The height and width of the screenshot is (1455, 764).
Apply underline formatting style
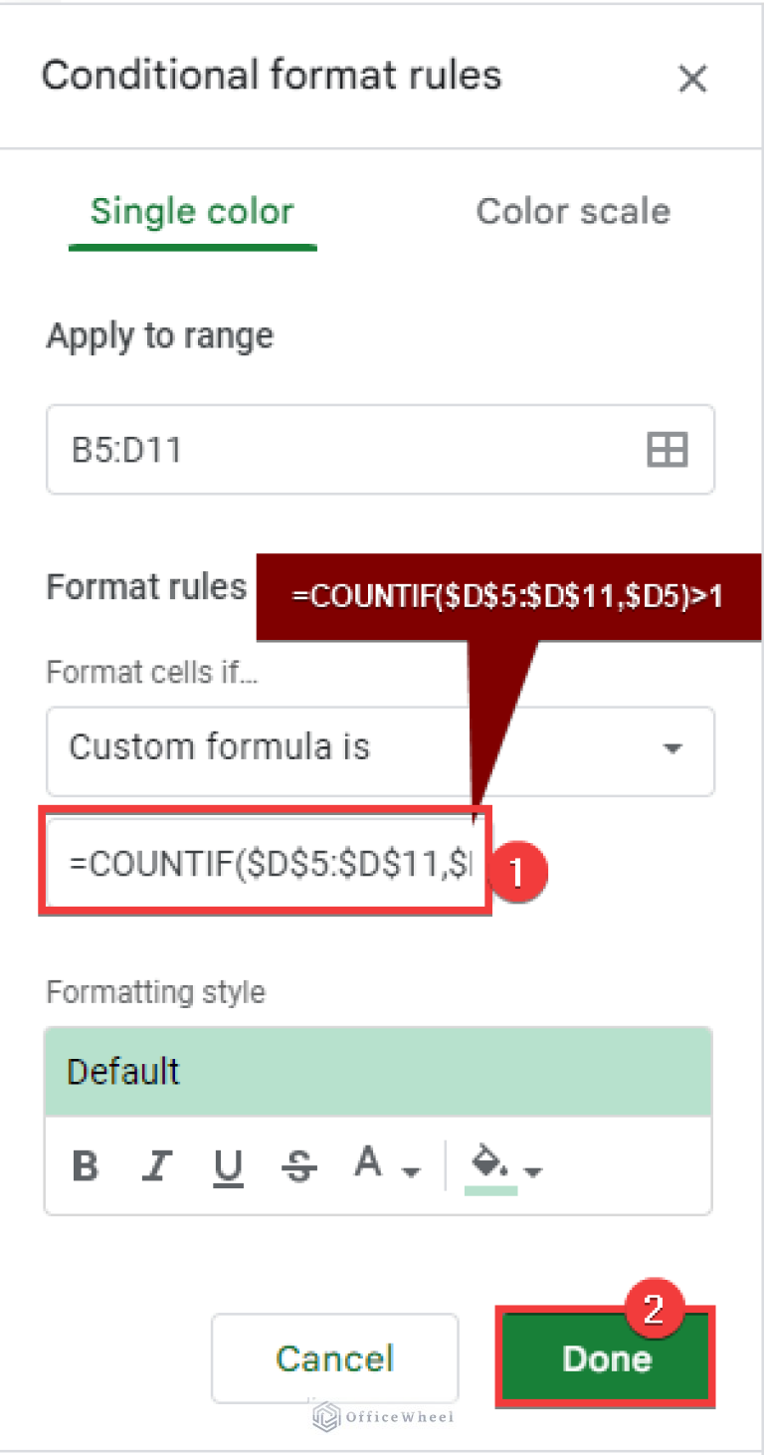point(228,1166)
